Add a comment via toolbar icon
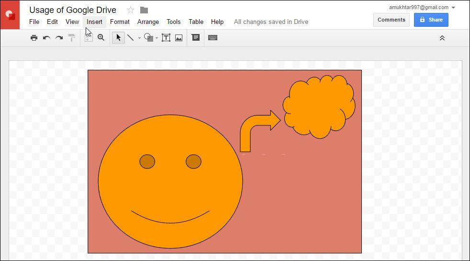470x261 pixels. pyautogui.click(x=196, y=38)
